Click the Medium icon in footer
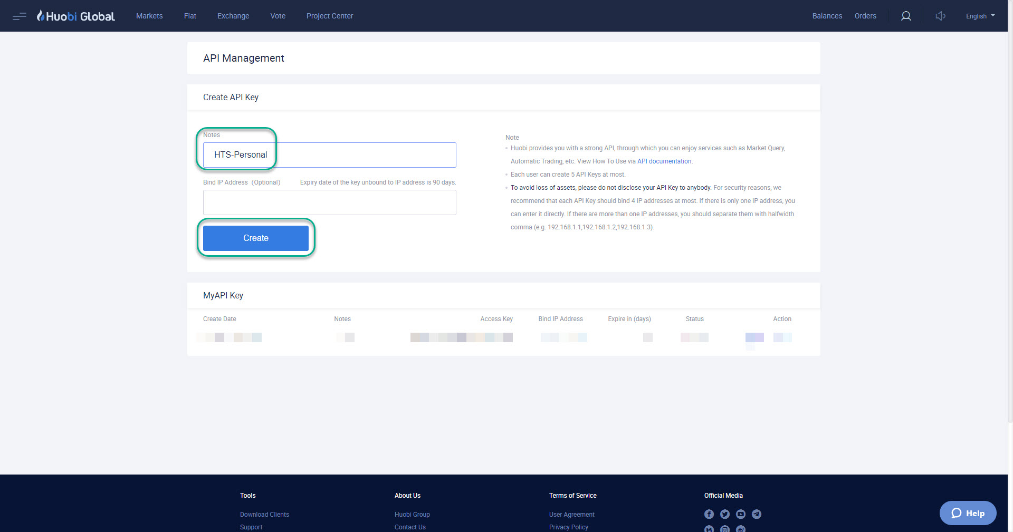 (x=709, y=529)
